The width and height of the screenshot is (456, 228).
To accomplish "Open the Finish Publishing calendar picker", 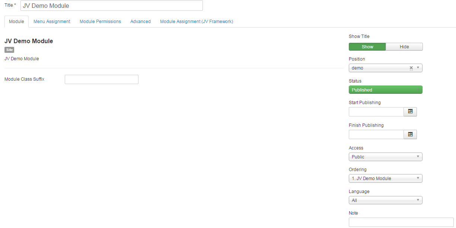I will point(410,134).
